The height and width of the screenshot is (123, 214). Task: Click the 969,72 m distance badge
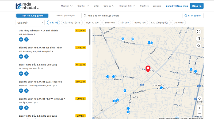[x=81, y=82]
